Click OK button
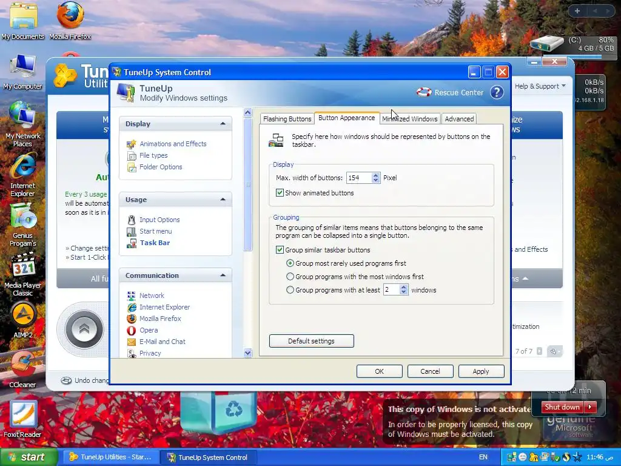621x466 pixels. pos(380,371)
